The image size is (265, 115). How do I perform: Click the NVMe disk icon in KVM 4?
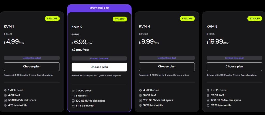(x=141, y=100)
